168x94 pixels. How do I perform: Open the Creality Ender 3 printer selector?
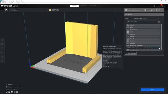(x=28, y=10)
